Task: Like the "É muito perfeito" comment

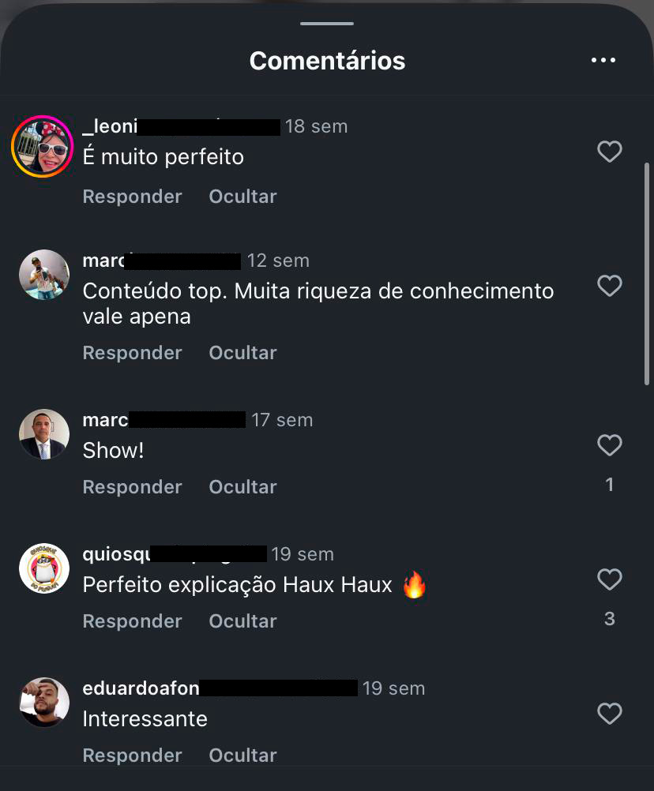Action: click(610, 152)
